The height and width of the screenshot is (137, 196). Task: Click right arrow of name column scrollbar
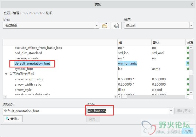[x=116, y=97]
